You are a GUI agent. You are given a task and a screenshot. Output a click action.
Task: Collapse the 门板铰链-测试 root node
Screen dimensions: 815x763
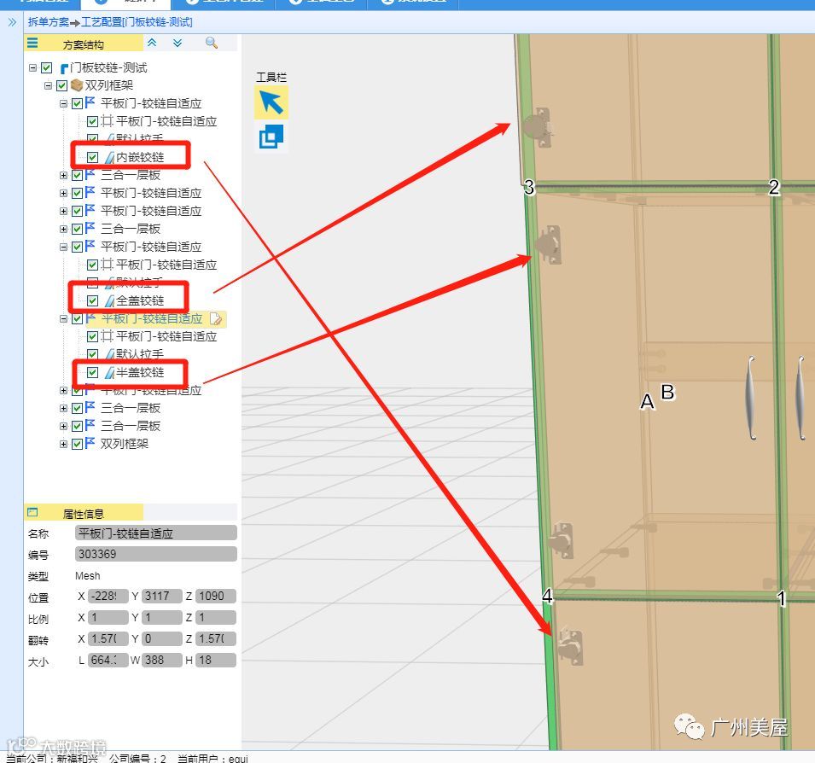coord(32,68)
